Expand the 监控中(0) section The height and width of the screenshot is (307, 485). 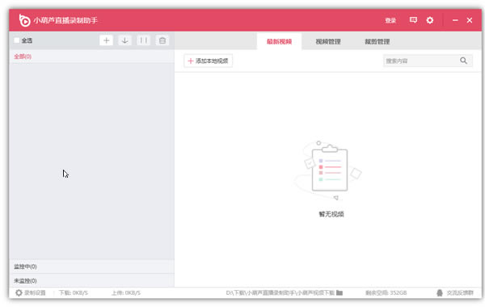[x=91, y=267]
